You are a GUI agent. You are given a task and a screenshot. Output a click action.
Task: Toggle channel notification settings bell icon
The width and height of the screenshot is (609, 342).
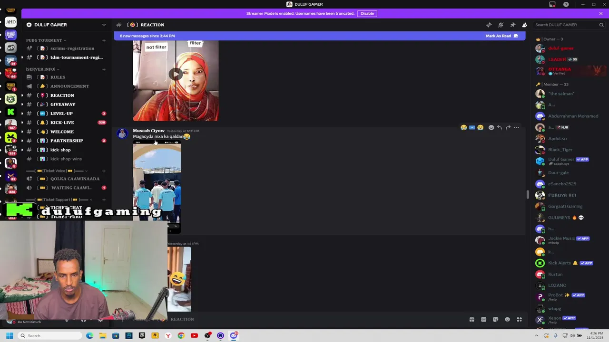[x=501, y=25]
